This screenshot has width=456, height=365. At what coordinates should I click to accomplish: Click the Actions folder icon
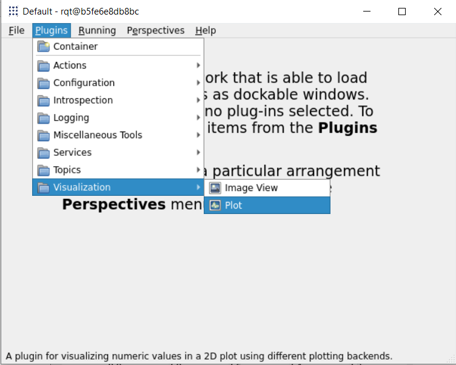44,65
